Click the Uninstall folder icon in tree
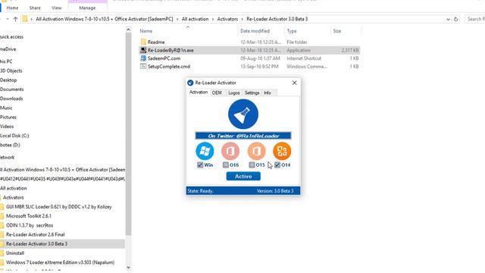 pos(2,253)
